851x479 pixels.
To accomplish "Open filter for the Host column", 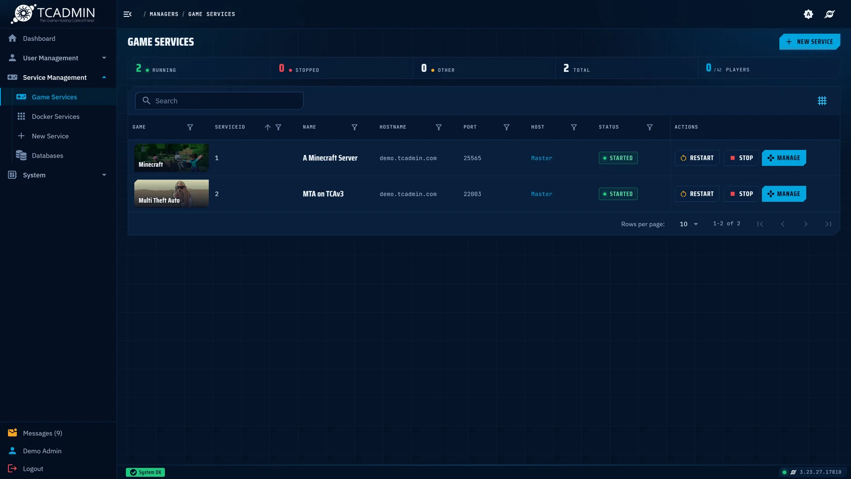I will [574, 127].
